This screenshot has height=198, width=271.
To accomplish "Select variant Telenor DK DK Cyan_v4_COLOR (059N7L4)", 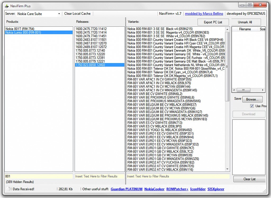I will pos(176,72).
